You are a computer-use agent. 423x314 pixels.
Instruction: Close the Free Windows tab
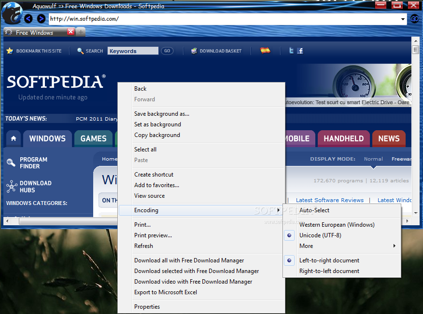pos(70,32)
